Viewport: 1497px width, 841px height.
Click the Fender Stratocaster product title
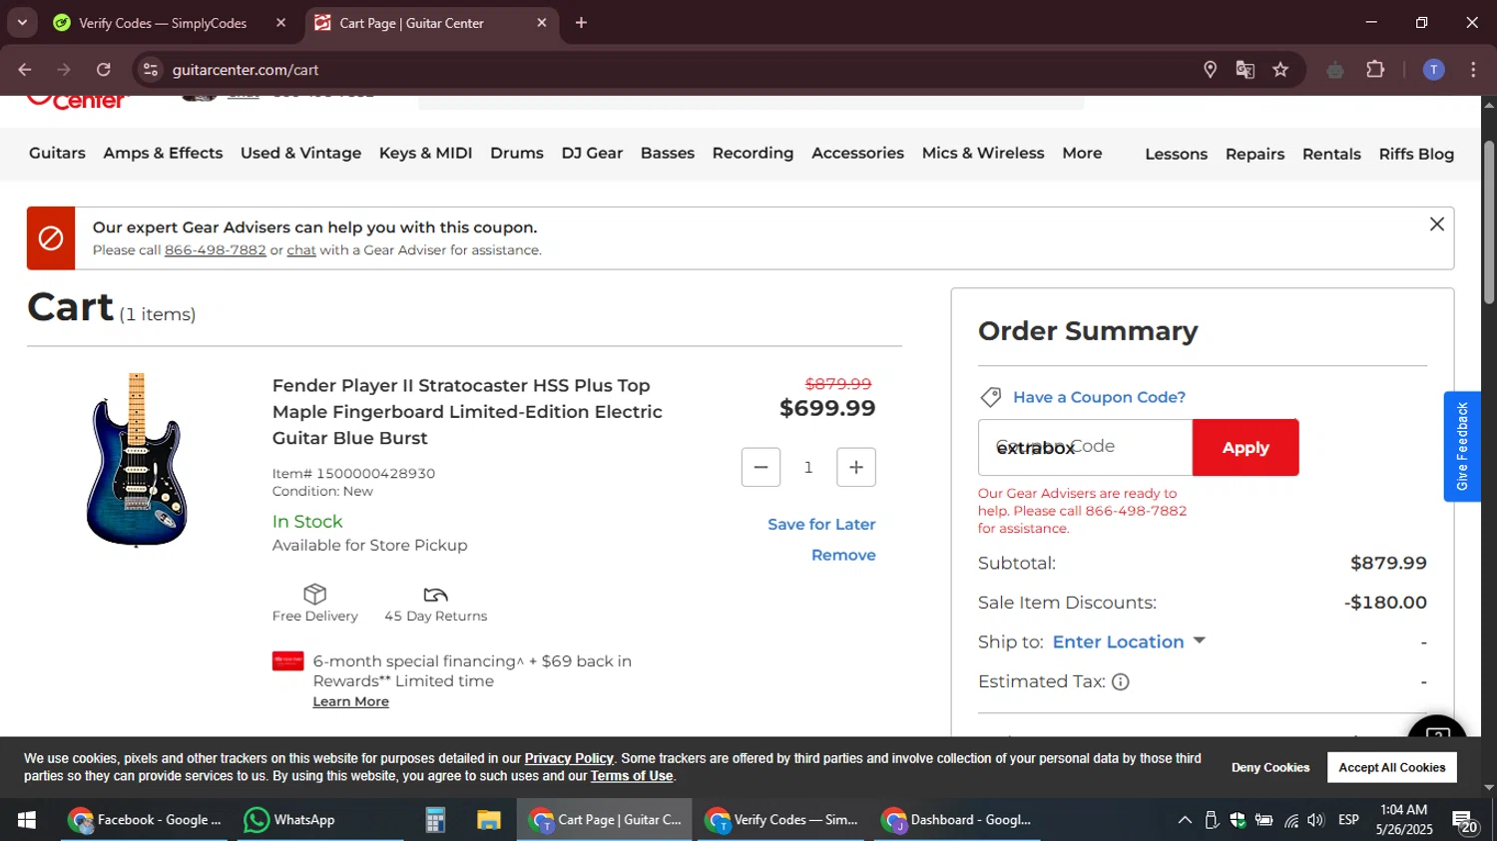[x=467, y=411]
